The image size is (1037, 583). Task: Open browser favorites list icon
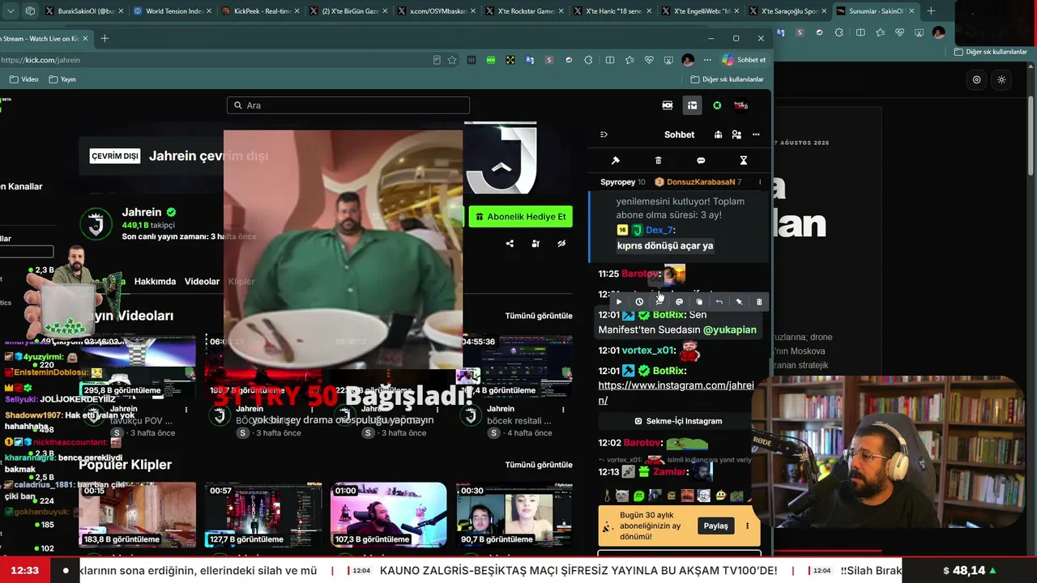[629, 60]
